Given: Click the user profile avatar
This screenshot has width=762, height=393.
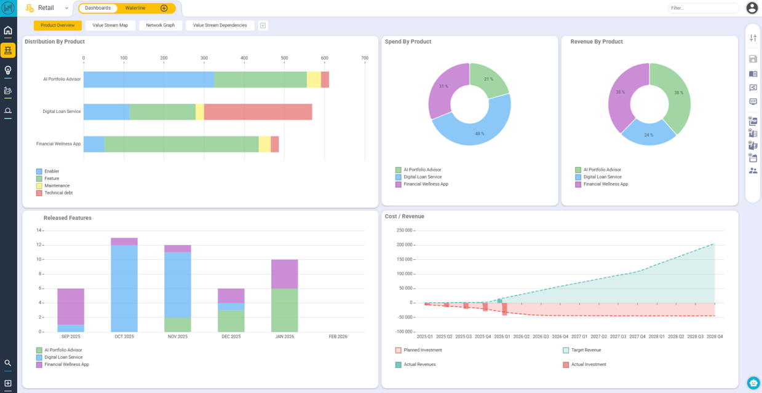Looking at the screenshot, I should 752,8.
